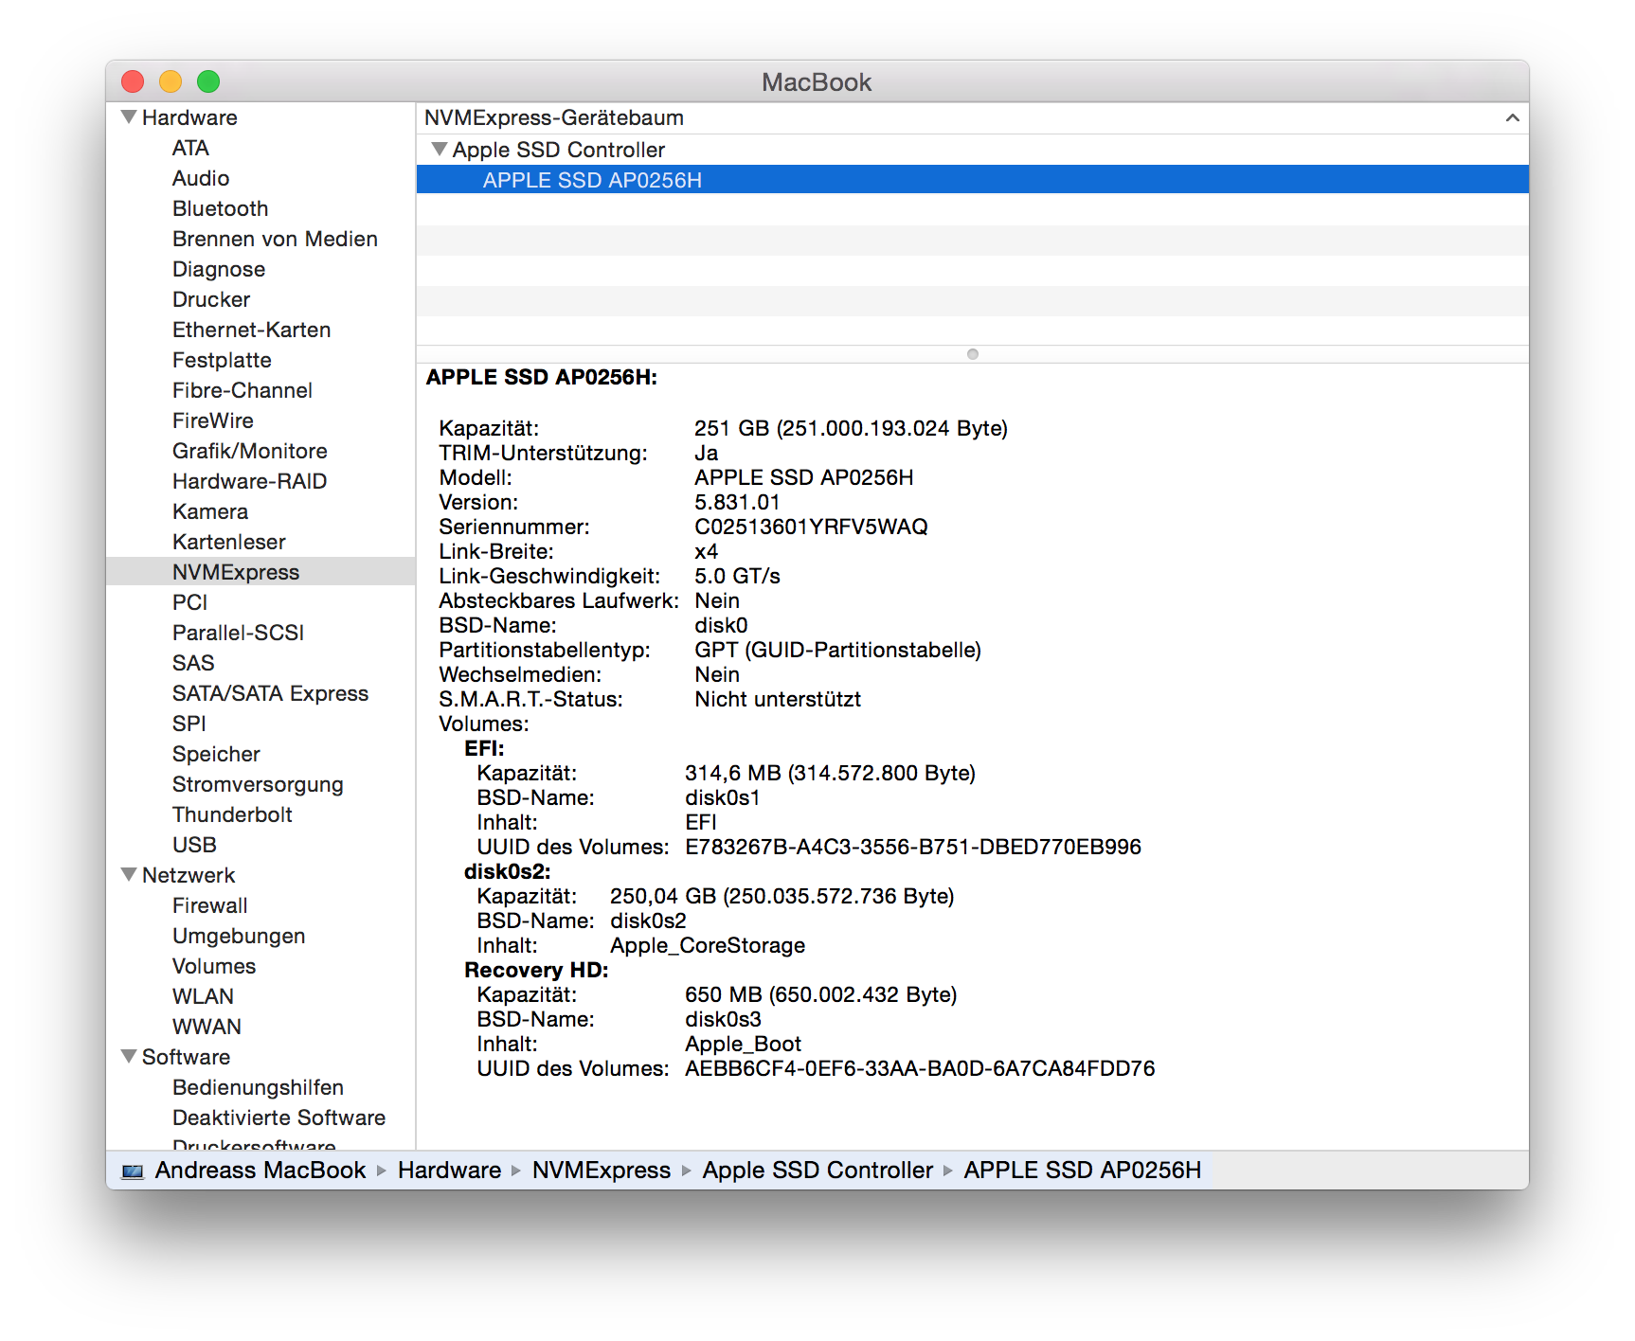Click the Recovery HD UUID value
Image resolution: width=1635 pixels, height=1341 pixels.
[920, 1068]
